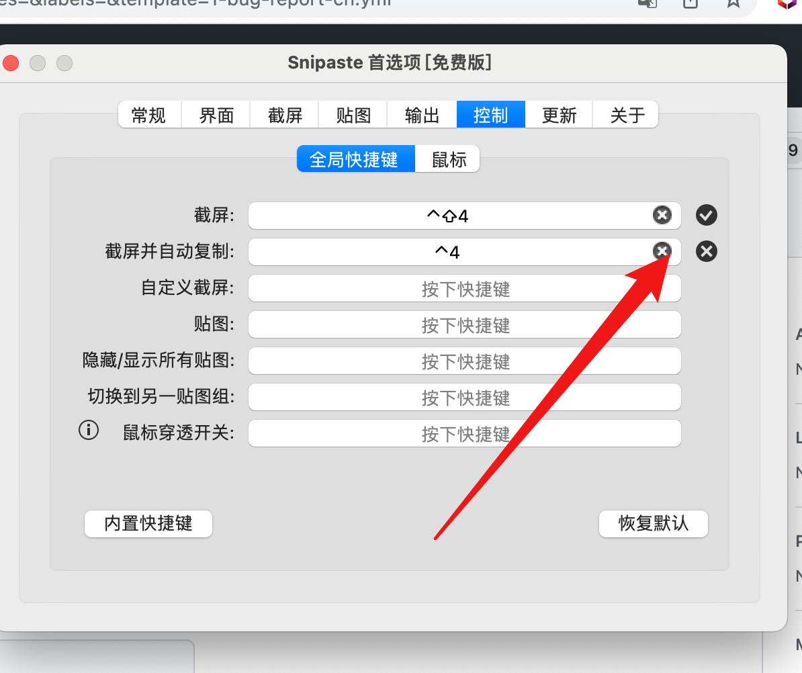
Task: Click the 内置快捷键 button
Action: (148, 524)
